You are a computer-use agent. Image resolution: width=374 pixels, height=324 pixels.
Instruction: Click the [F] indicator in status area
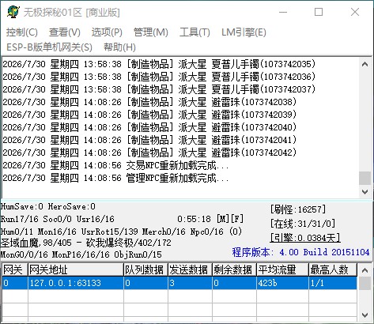tap(237, 219)
